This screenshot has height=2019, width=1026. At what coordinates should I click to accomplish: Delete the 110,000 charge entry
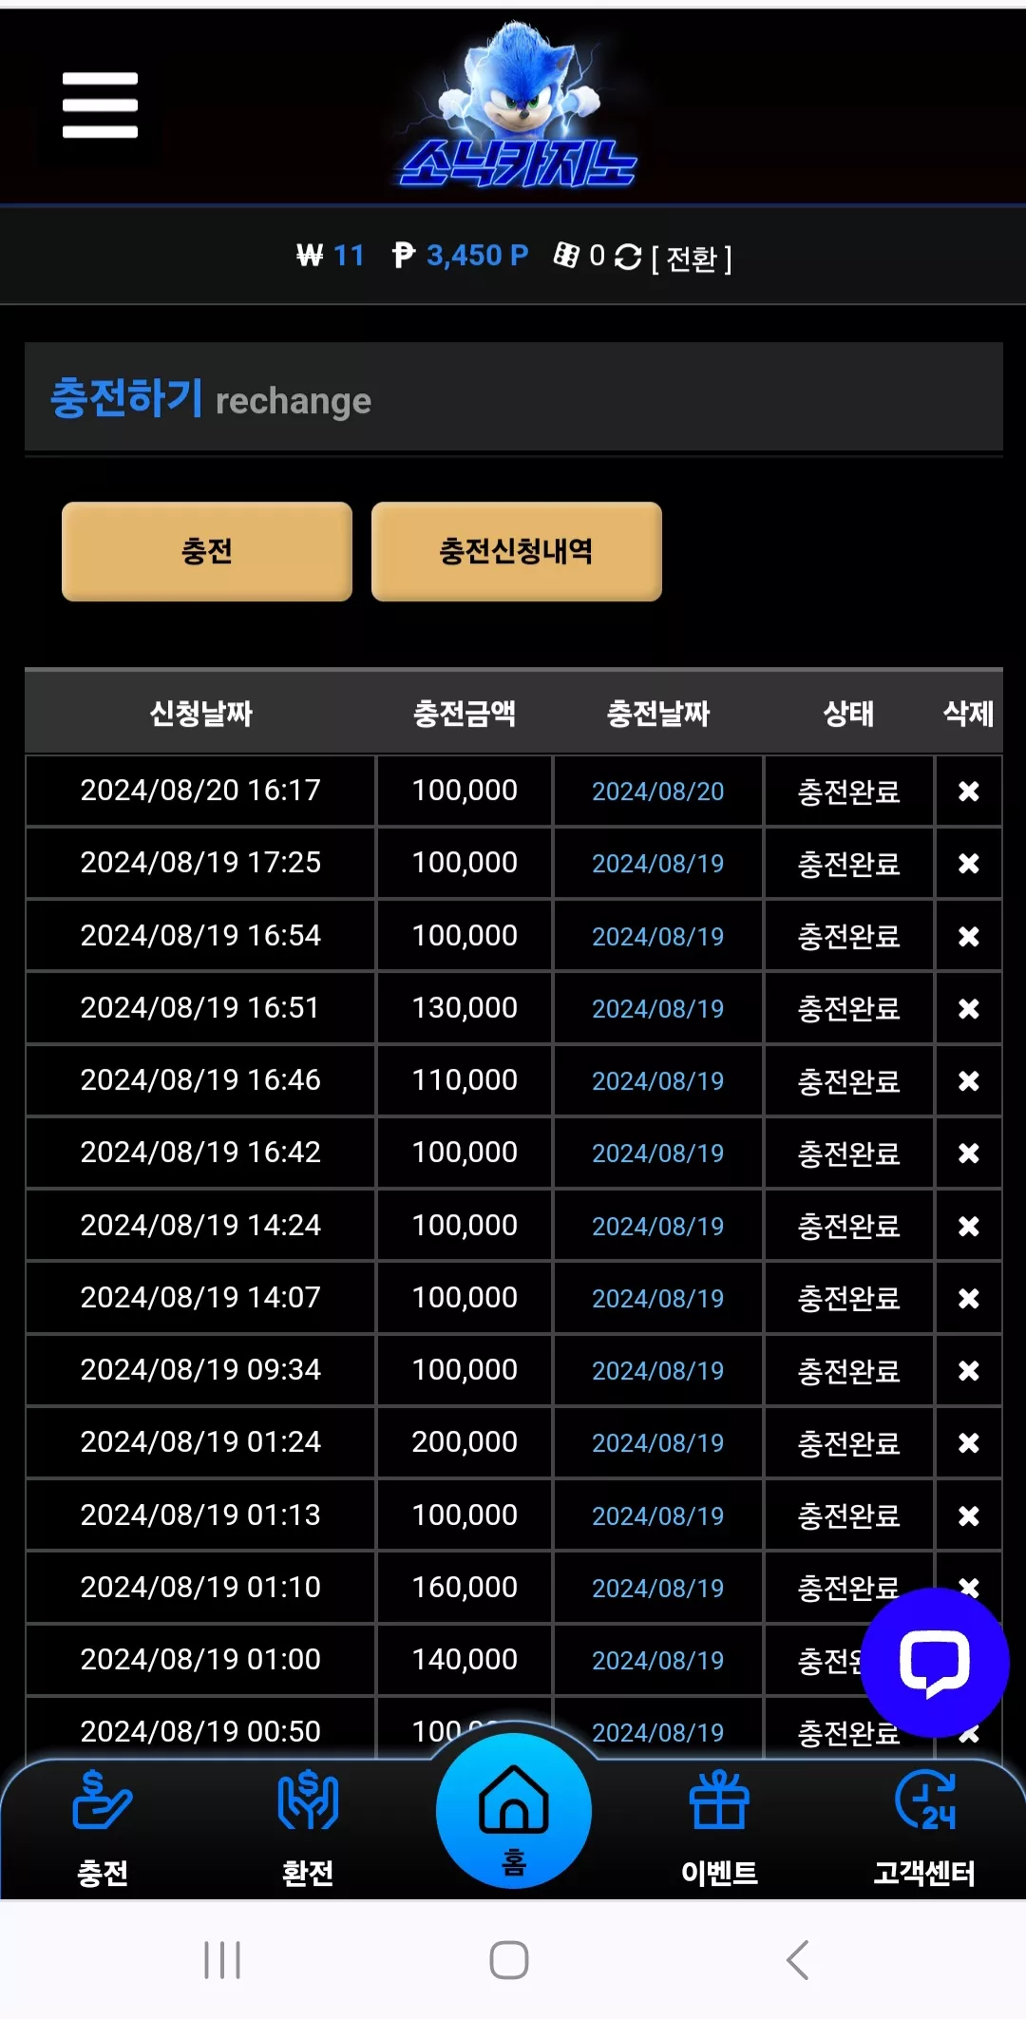pos(968,1080)
